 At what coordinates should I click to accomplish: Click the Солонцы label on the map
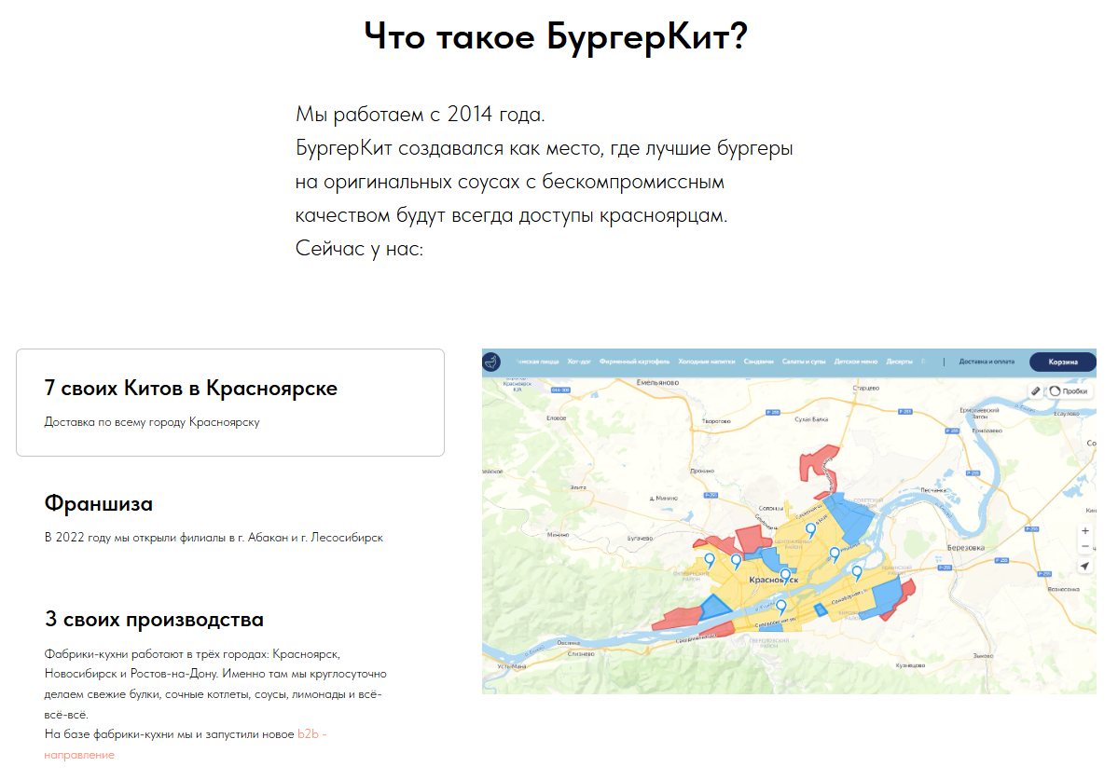770,508
